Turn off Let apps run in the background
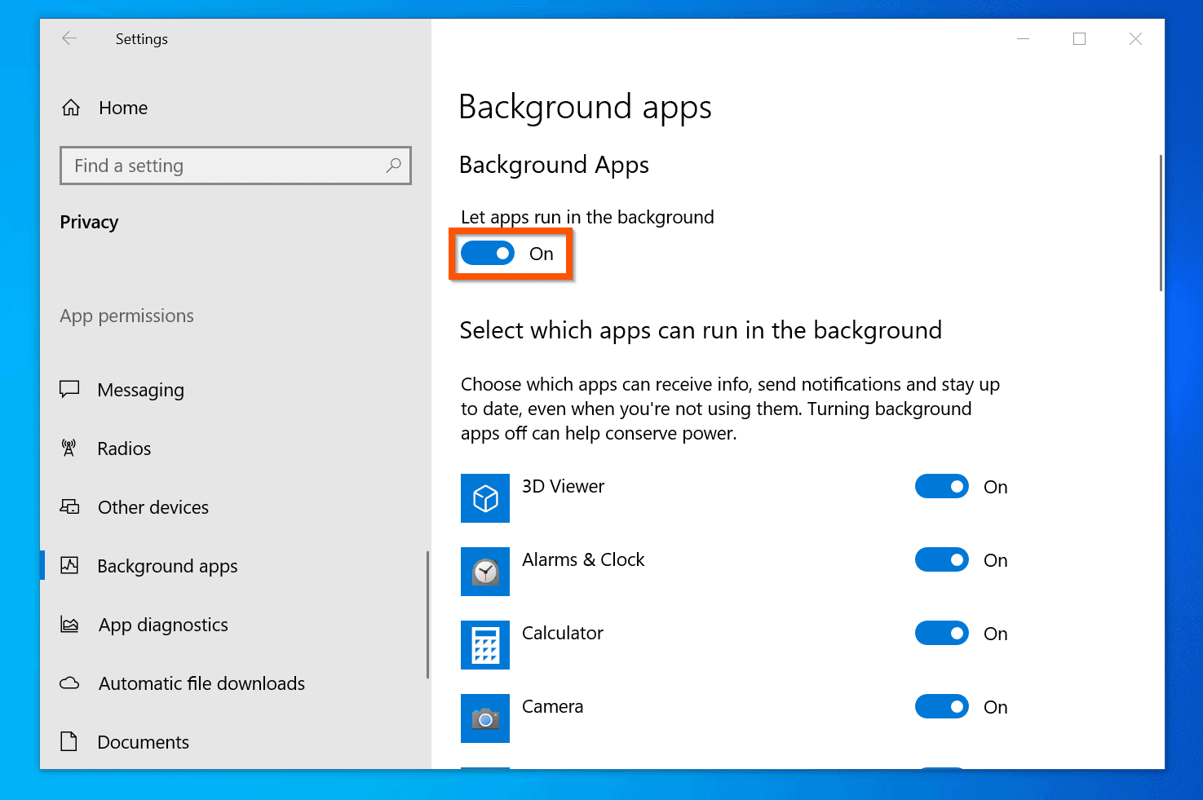This screenshot has width=1203, height=800. tap(488, 253)
